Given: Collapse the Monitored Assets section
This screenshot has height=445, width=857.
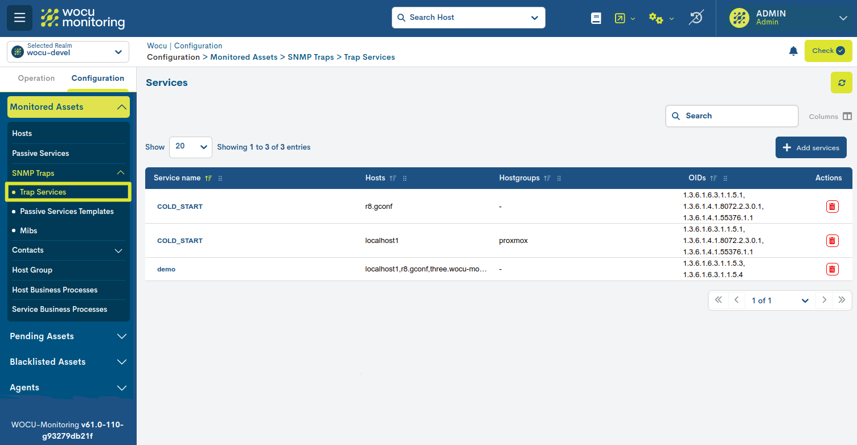Looking at the screenshot, I should tap(121, 106).
